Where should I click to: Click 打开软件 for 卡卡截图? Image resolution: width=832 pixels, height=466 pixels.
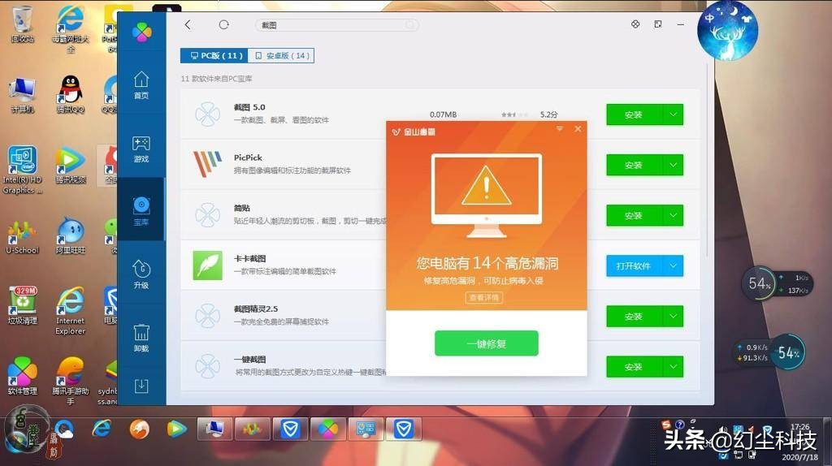[x=635, y=265]
